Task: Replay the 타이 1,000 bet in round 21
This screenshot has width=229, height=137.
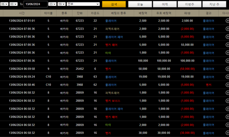Action: click(x=227, y=53)
